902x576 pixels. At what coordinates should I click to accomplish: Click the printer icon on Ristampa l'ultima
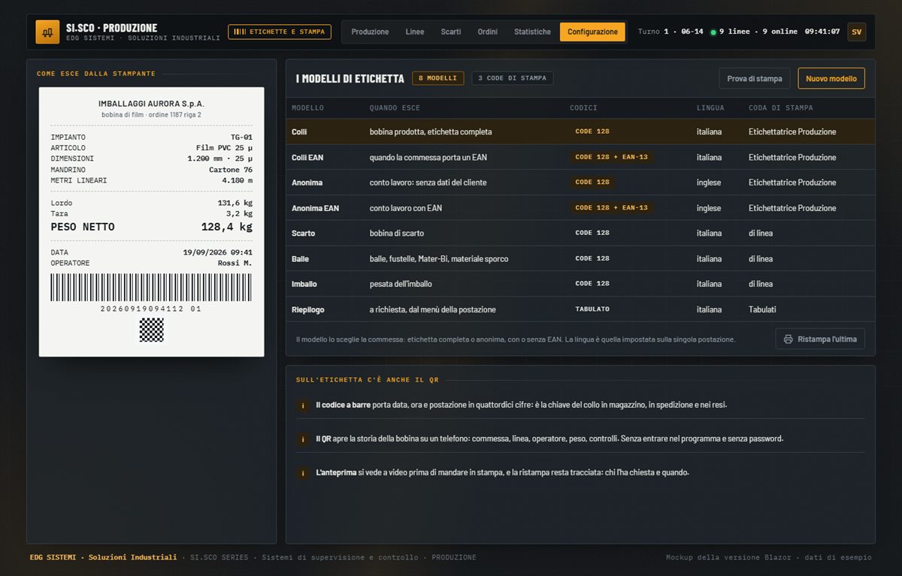788,339
